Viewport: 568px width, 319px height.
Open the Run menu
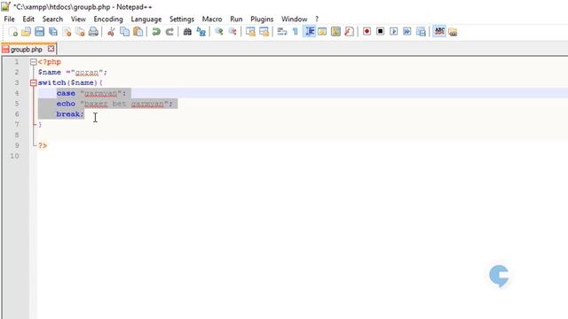click(236, 19)
